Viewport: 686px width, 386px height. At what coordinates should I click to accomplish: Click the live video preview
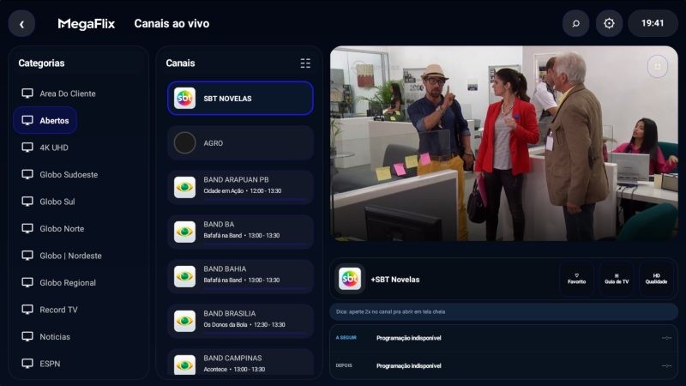point(504,143)
